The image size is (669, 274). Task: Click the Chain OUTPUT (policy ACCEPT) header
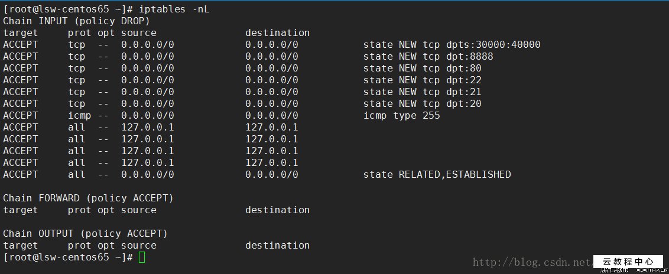coord(86,234)
